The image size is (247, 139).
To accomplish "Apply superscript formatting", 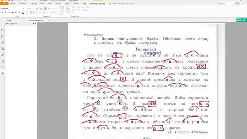I will (16, 12).
